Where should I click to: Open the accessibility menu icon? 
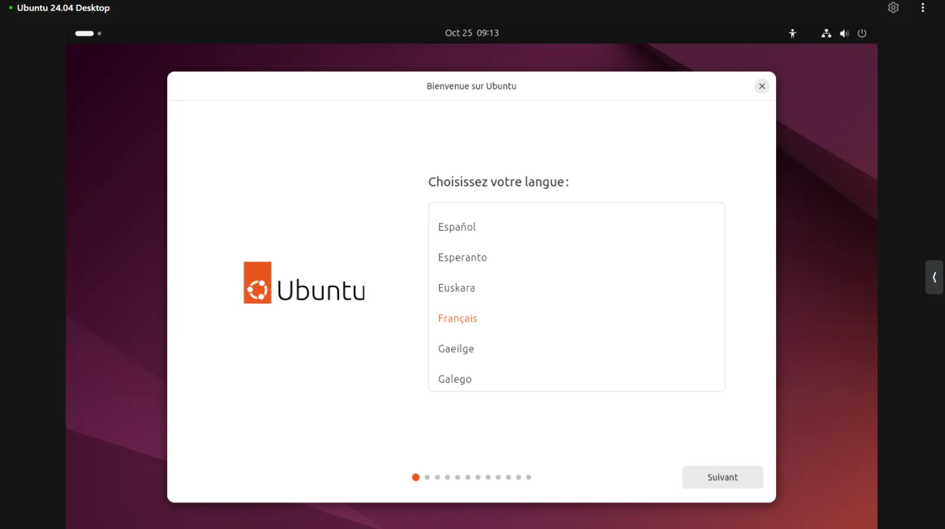[x=793, y=34]
